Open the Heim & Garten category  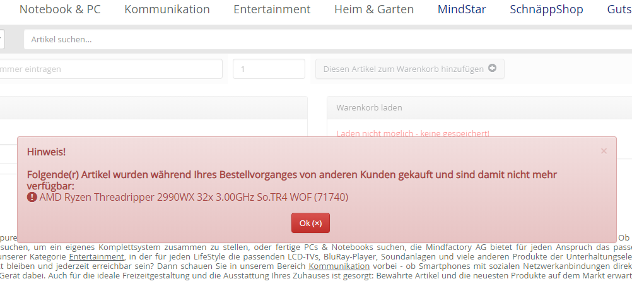coord(374,9)
